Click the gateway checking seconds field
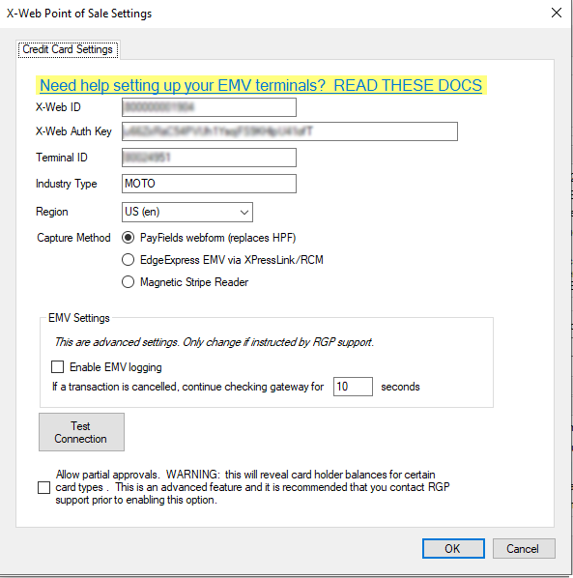 point(353,387)
